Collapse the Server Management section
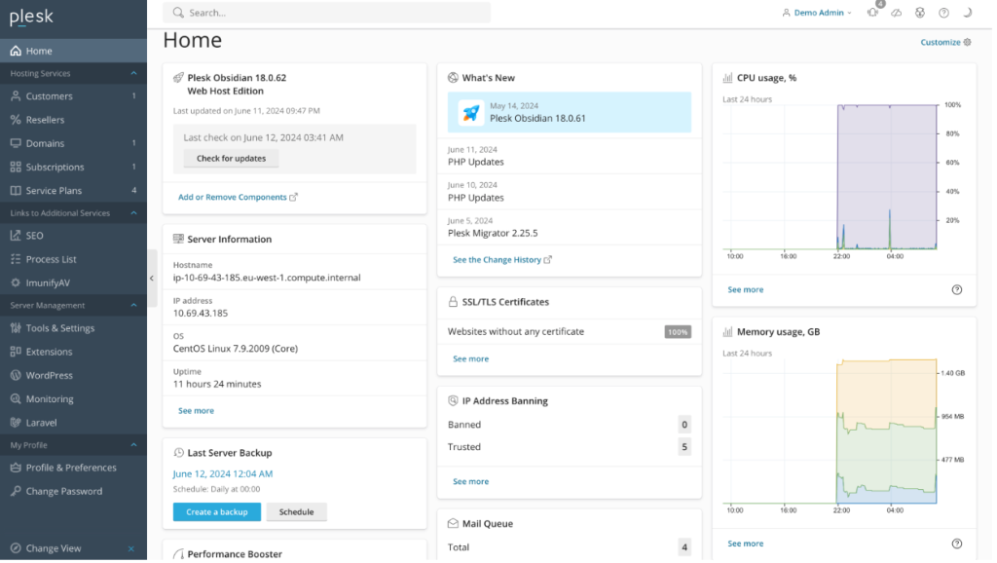 pos(134,307)
